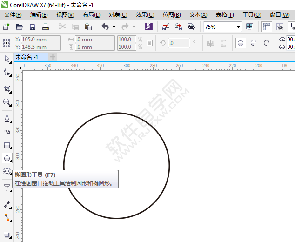This screenshot has width=295, height=242.
Task: Expand the Undo history dropdown arrow
Action: point(114,27)
